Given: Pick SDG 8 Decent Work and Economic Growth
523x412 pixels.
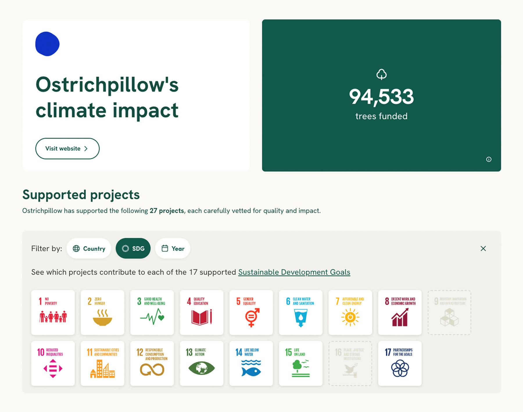Looking at the screenshot, I should [x=400, y=312].
